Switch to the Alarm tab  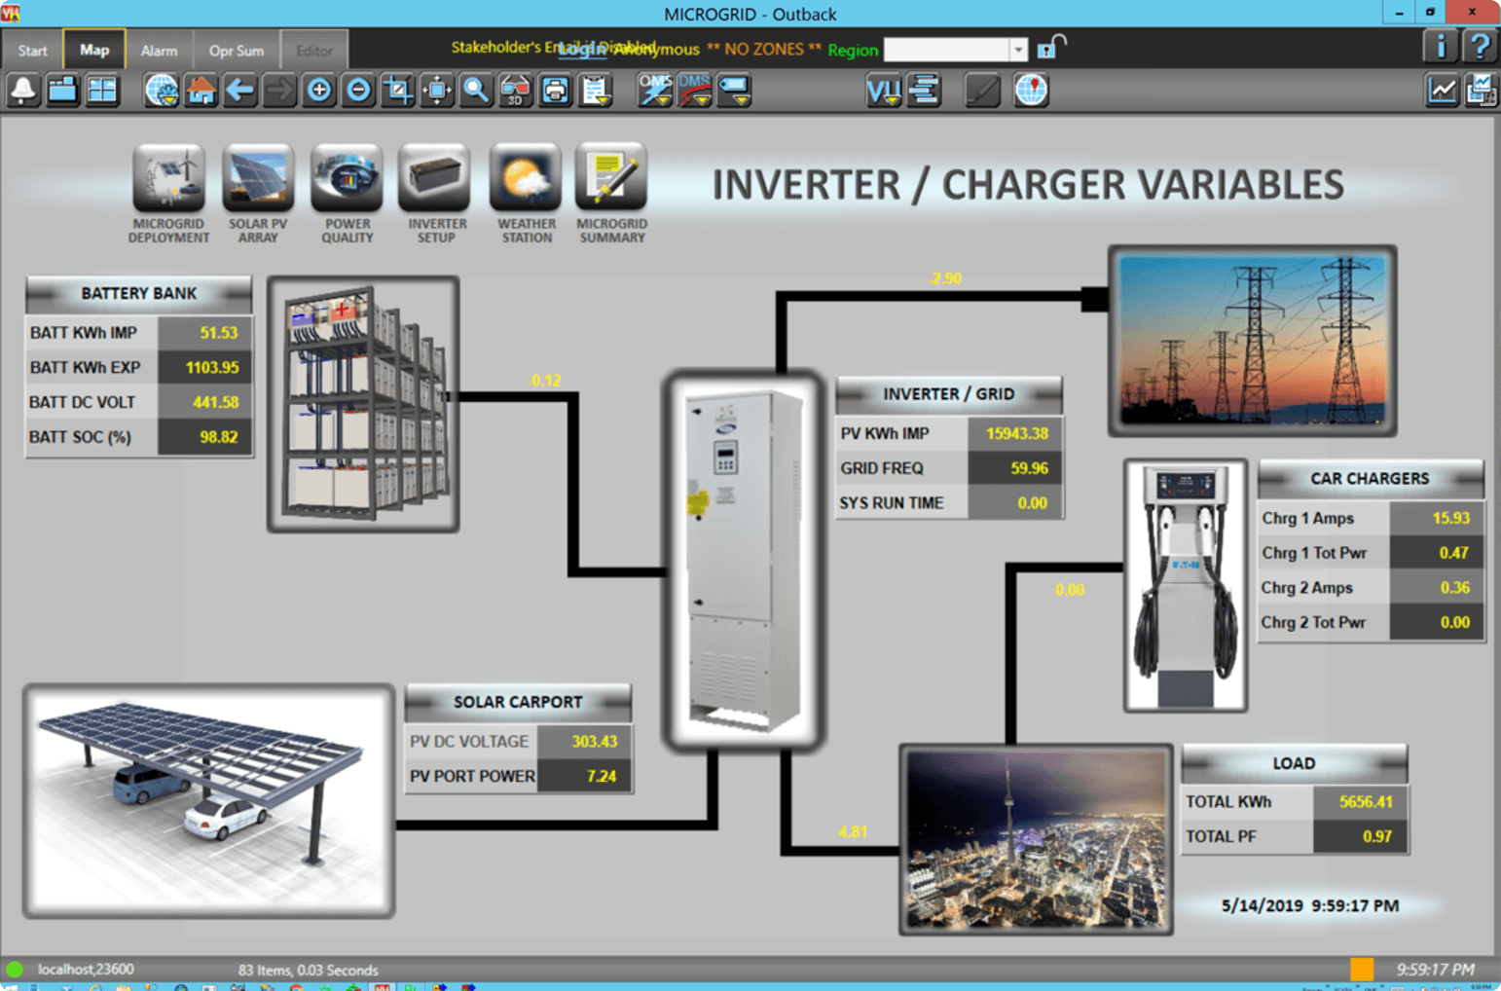[x=159, y=51]
